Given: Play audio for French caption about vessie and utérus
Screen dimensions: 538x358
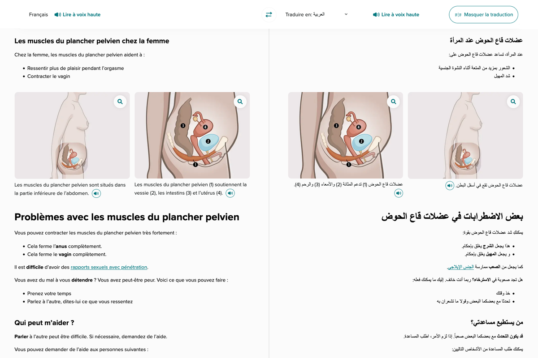Looking at the screenshot, I should pos(230,193).
